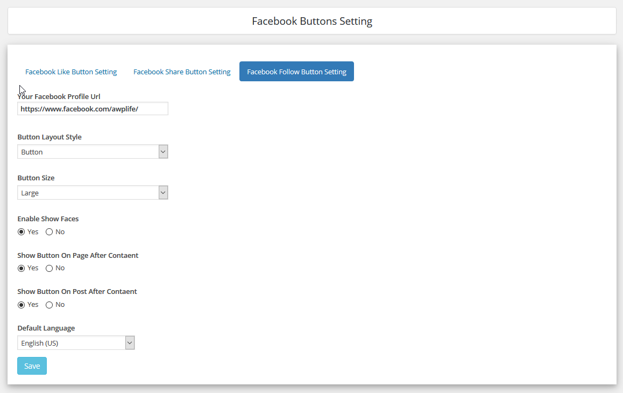Viewport: 623px width, 393px height.
Task: Select Facebook Follow Button Setting tab
Action: click(x=296, y=72)
